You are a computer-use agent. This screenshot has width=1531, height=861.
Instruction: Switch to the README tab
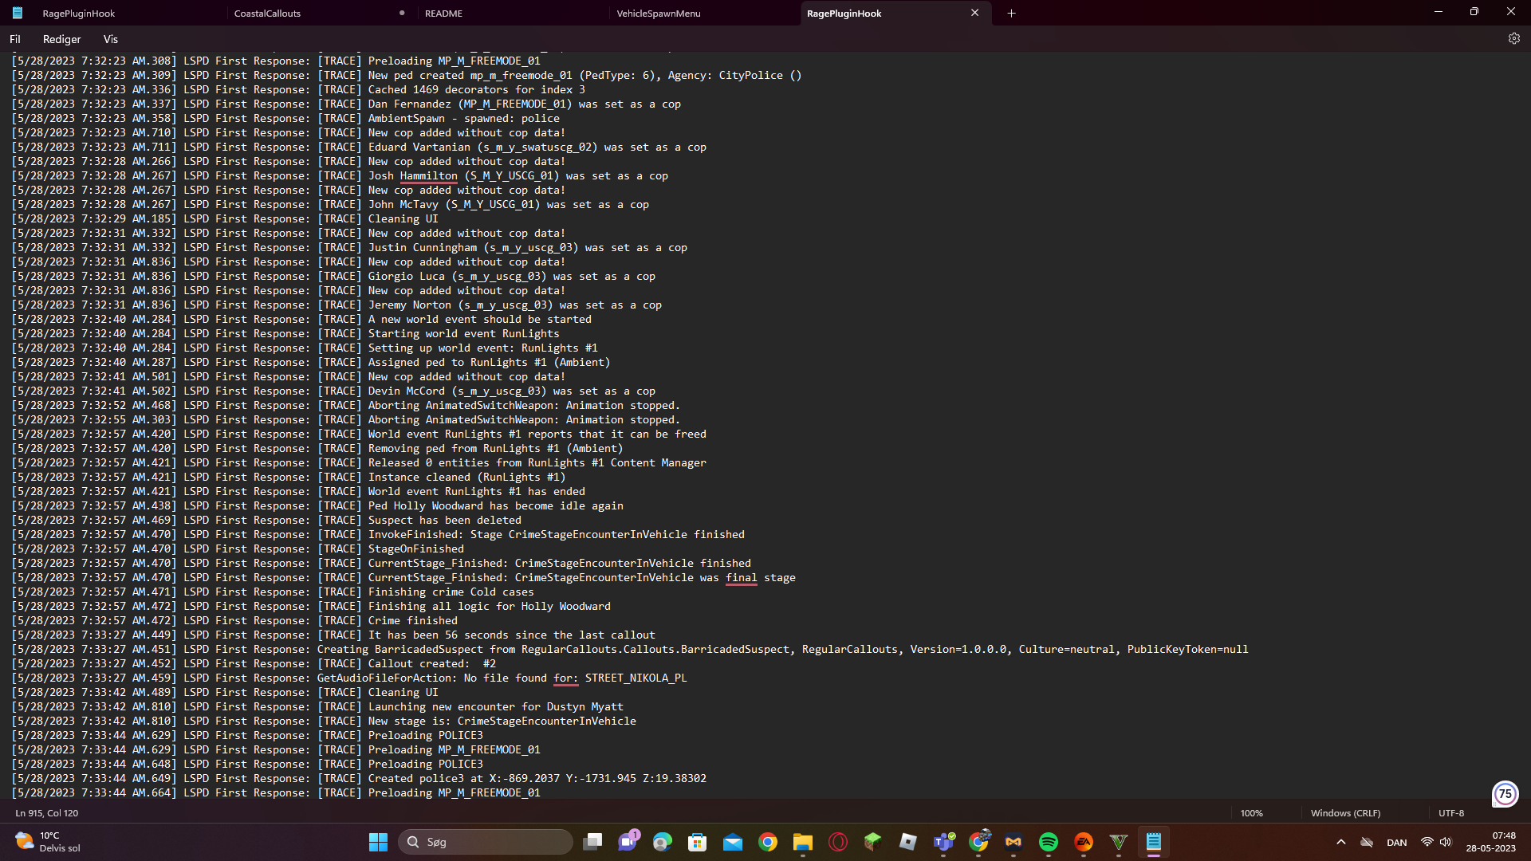(x=443, y=14)
